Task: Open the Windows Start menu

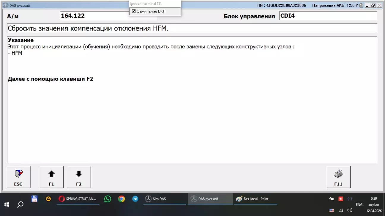Action: tap(7, 204)
